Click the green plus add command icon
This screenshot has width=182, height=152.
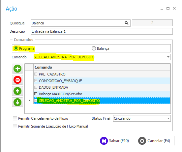(17, 69)
